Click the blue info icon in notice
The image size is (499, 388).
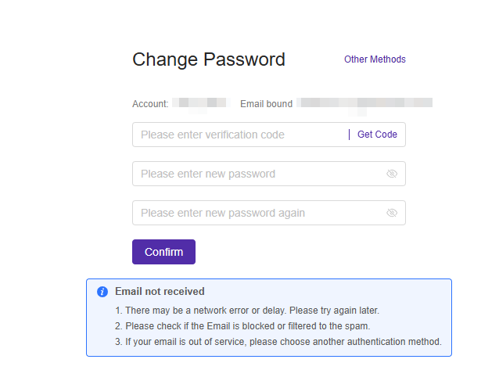click(x=102, y=292)
